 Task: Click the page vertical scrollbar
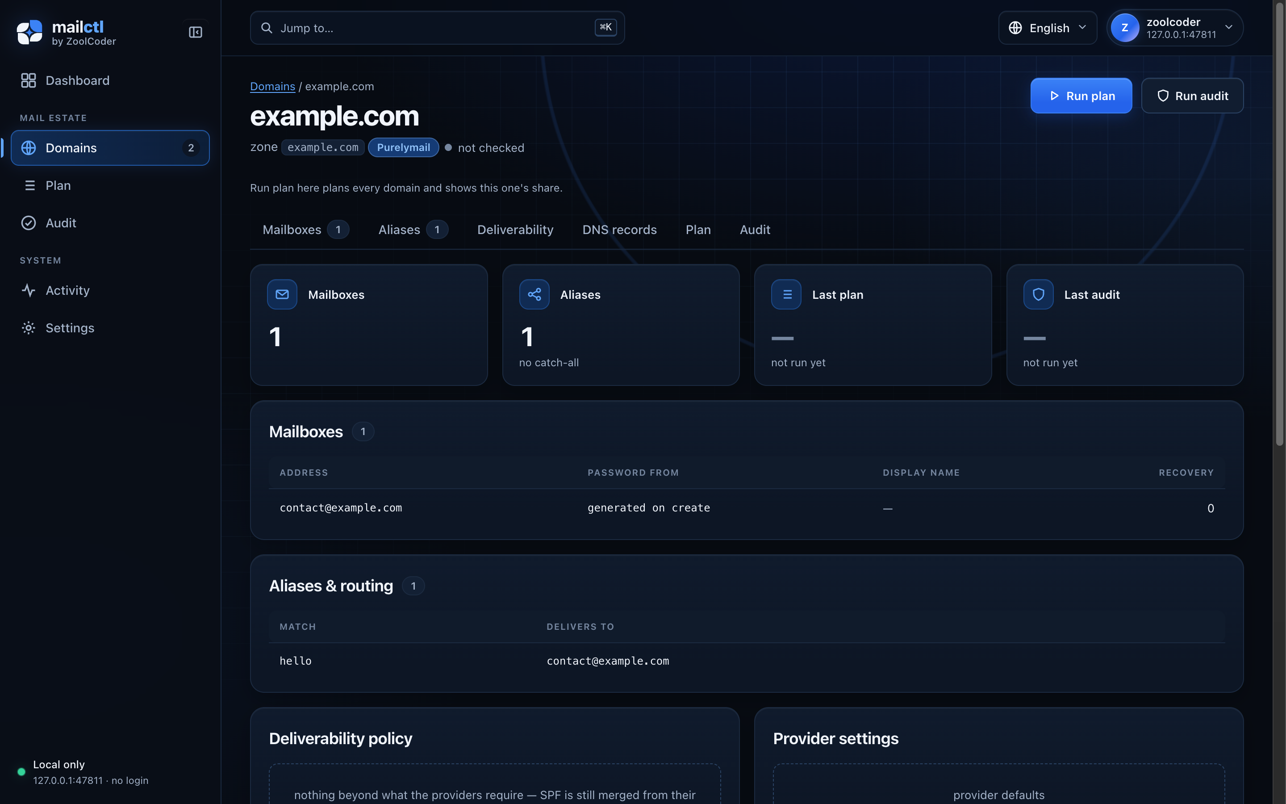1280,223
